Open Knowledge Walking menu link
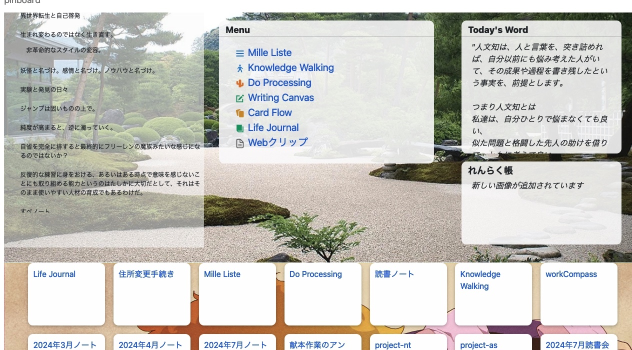 pyautogui.click(x=290, y=67)
